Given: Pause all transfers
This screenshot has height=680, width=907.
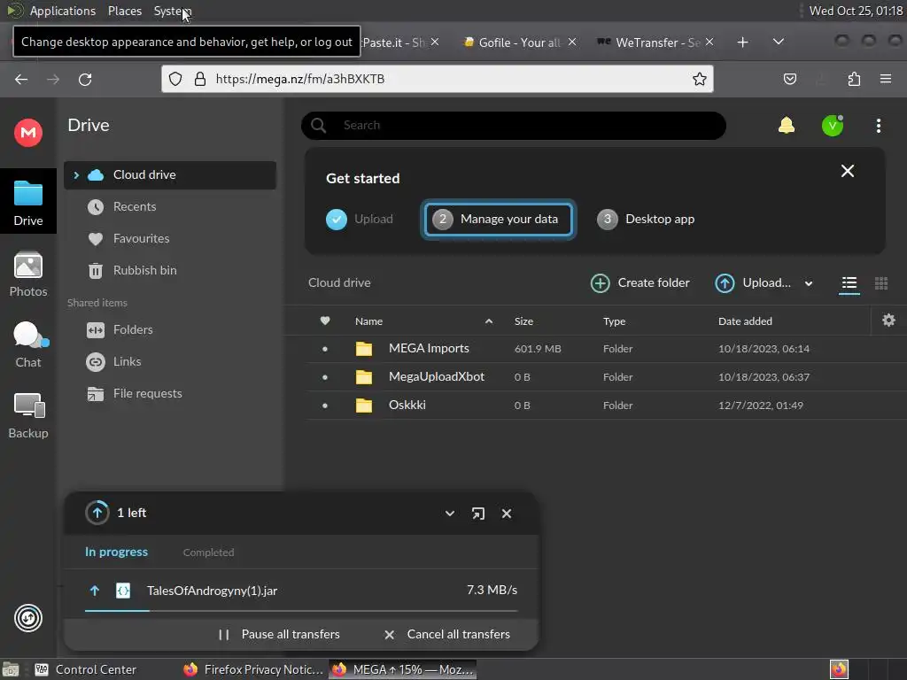Looking at the screenshot, I should 279,634.
